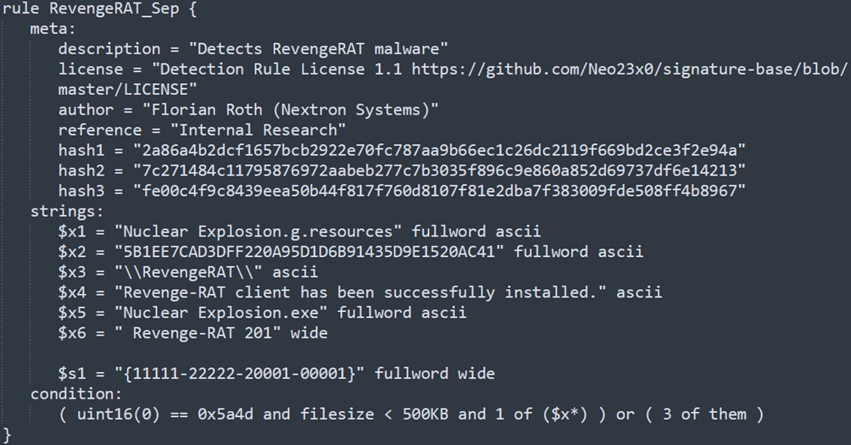Click the hash1 value line

pos(438,150)
